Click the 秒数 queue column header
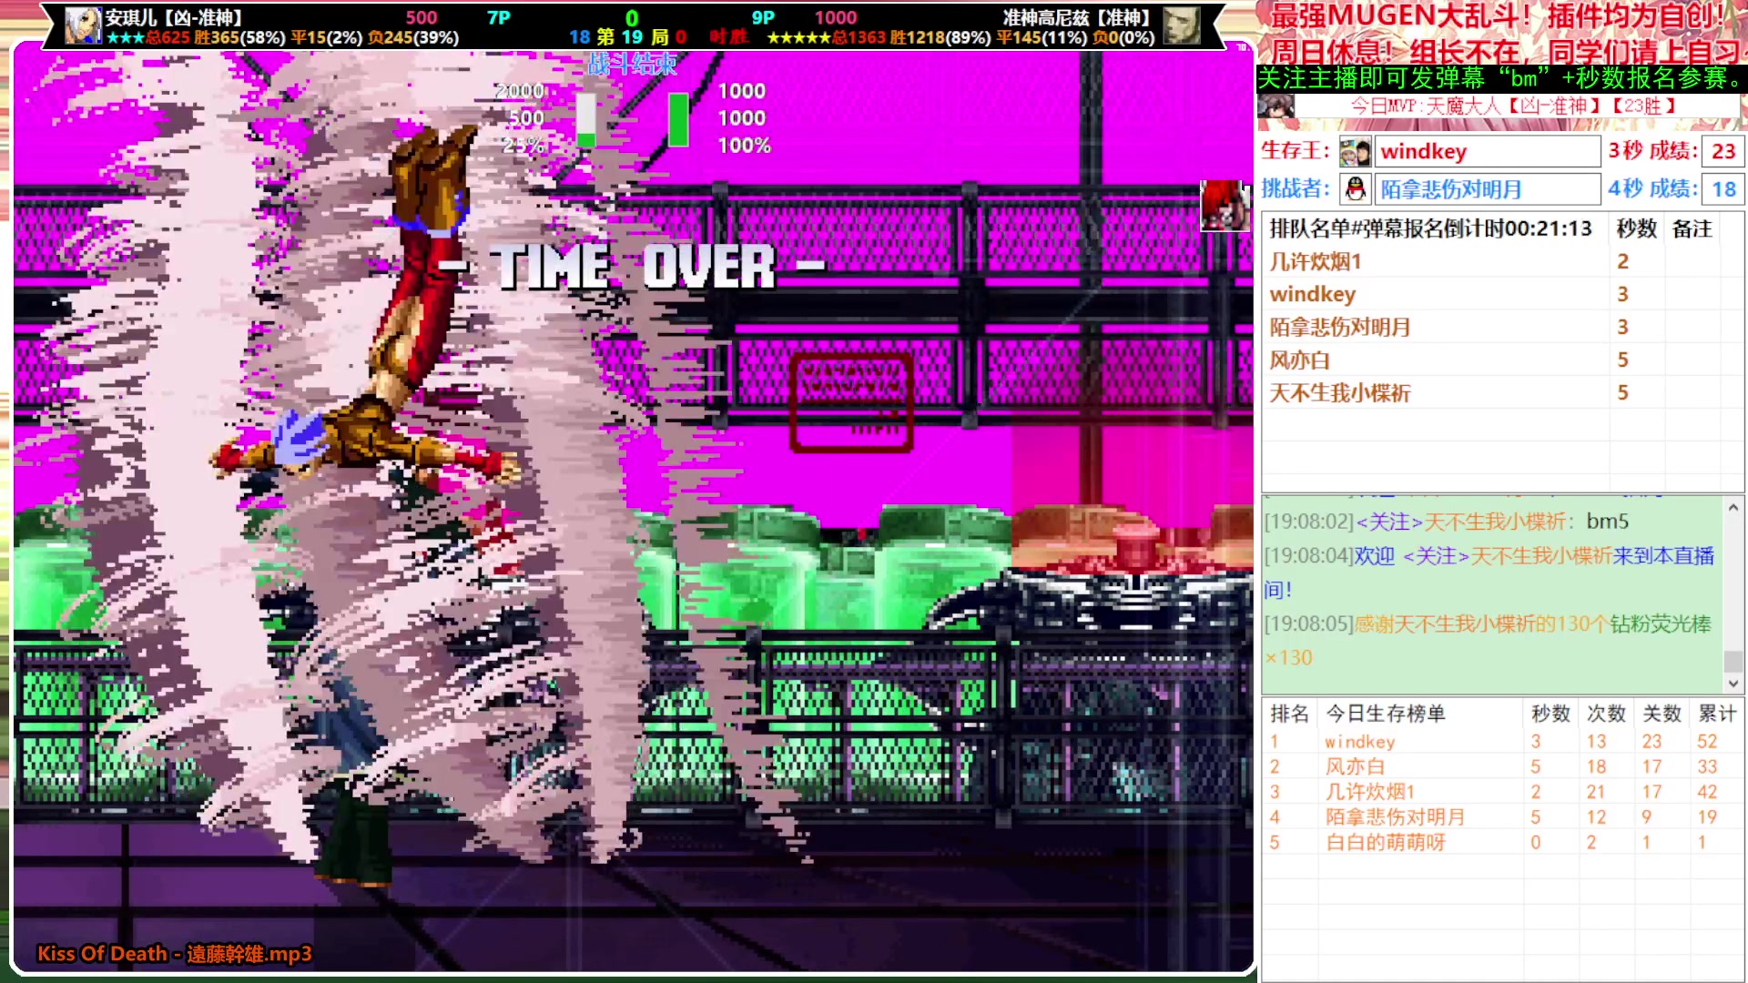The image size is (1748, 983). tap(1636, 228)
